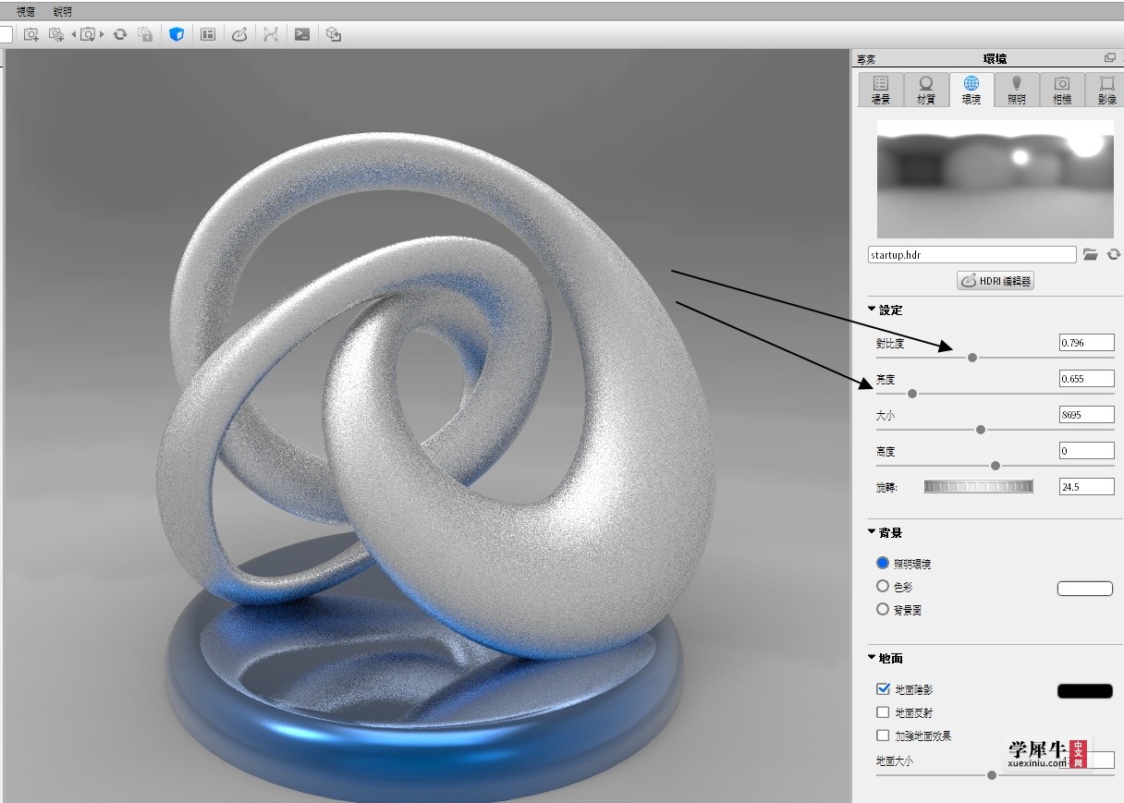Open the white background color swatch
The image size is (1124, 803).
point(1085,589)
